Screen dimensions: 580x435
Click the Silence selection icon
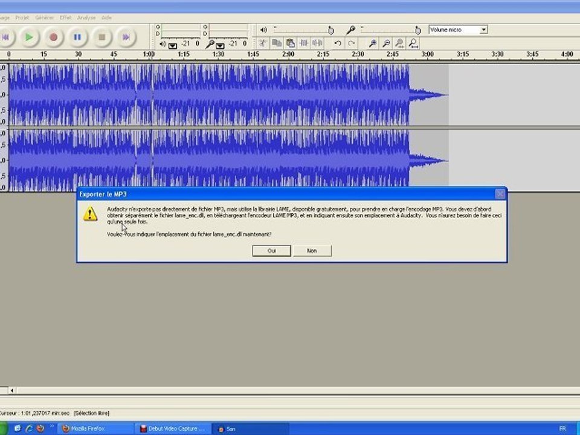point(317,43)
